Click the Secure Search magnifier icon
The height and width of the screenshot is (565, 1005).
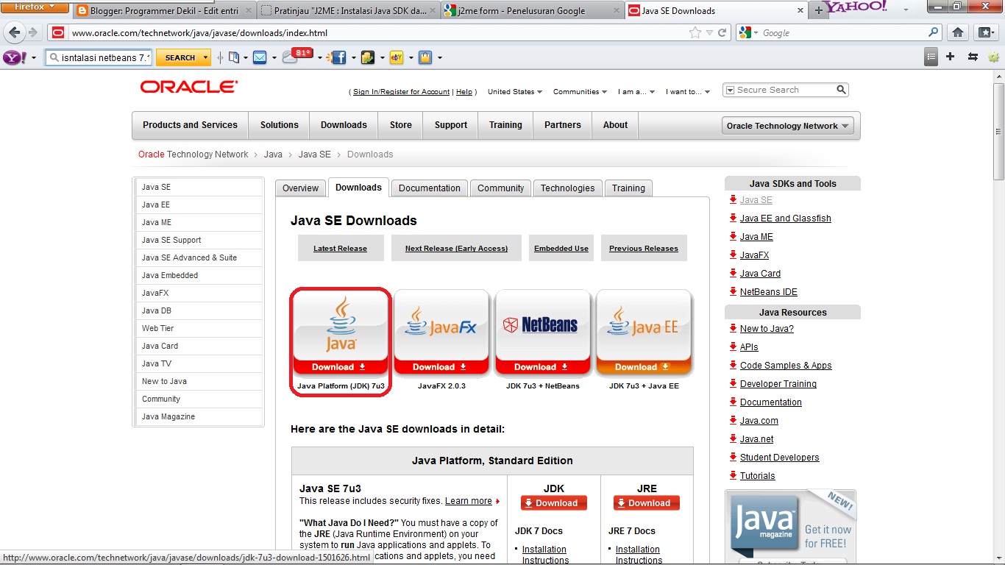(842, 90)
